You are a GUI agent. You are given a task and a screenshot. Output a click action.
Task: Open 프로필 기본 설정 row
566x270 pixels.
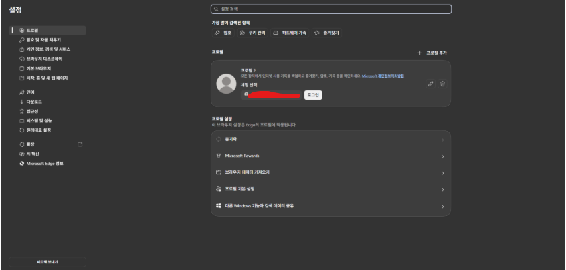tap(331, 189)
